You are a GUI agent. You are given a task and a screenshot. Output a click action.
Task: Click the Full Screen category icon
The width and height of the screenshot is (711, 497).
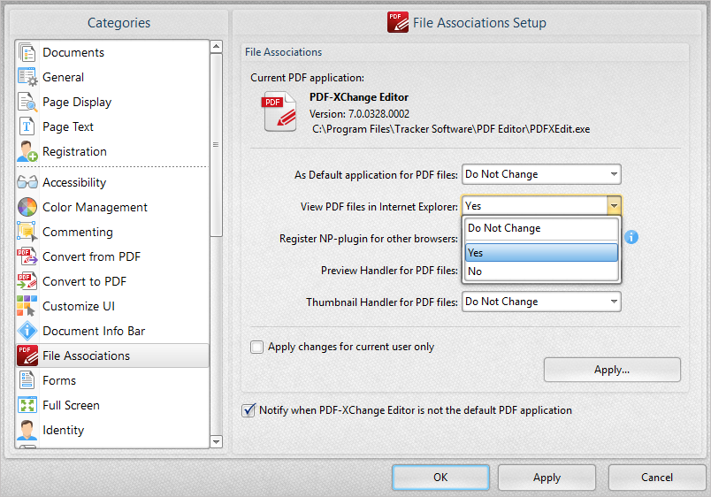pos(27,406)
